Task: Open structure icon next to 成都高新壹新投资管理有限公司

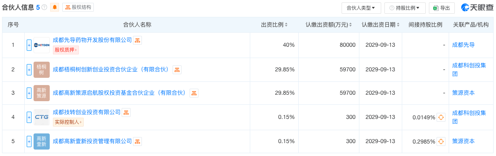Action: pyautogui.click(x=137, y=141)
